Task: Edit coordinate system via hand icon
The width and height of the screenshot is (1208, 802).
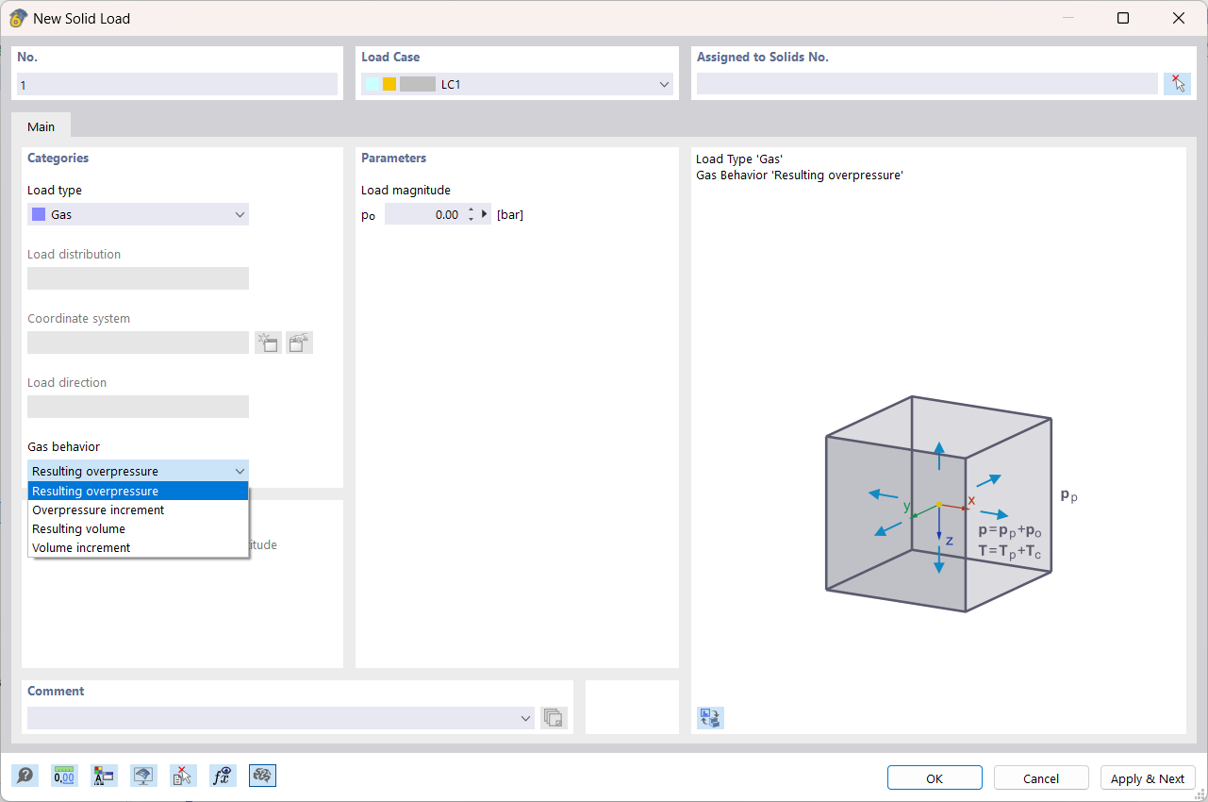Action: (x=299, y=343)
